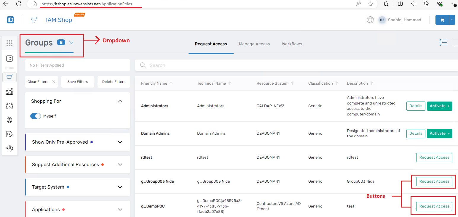Image resolution: width=458 pixels, height=217 pixels.
Task: Sort by Description column
Action: pos(372,83)
